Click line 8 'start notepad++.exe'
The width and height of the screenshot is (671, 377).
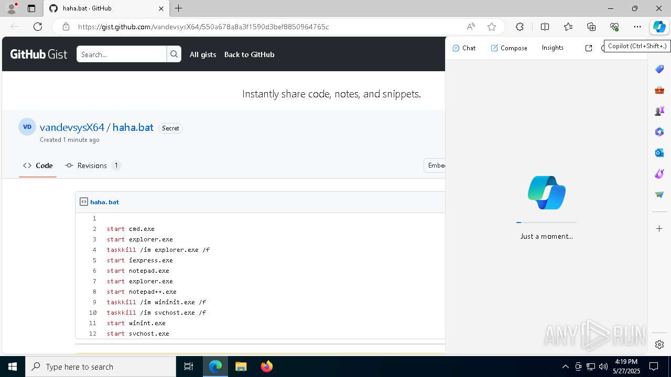click(x=142, y=292)
